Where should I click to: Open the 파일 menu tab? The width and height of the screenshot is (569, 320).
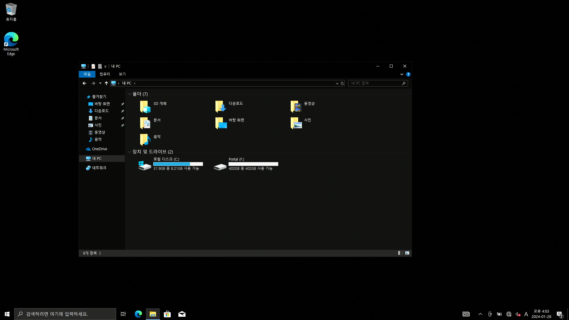point(87,74)
